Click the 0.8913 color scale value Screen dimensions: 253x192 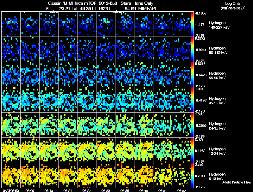(200, 64)
